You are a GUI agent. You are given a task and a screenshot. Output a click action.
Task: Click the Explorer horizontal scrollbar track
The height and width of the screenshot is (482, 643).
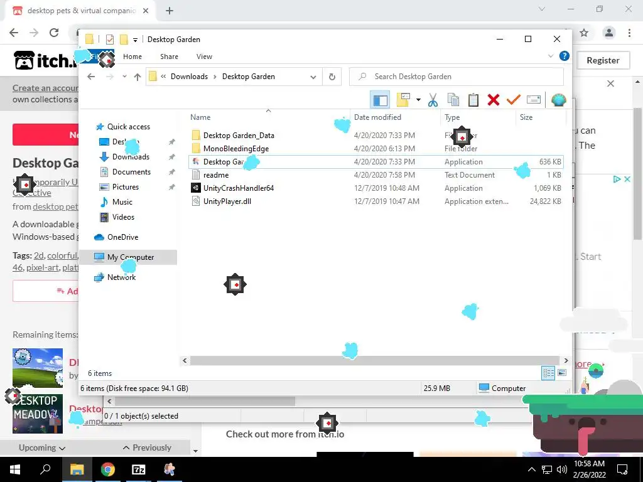(x=375, y=360)
